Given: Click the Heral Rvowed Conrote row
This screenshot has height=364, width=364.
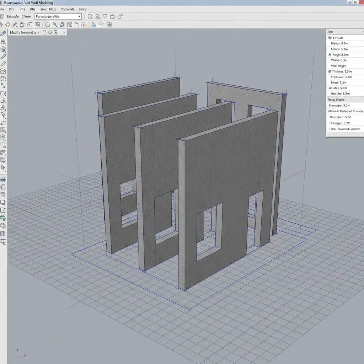Looking at the screenshot, I should pyautogui.click(x=346, y=129).
